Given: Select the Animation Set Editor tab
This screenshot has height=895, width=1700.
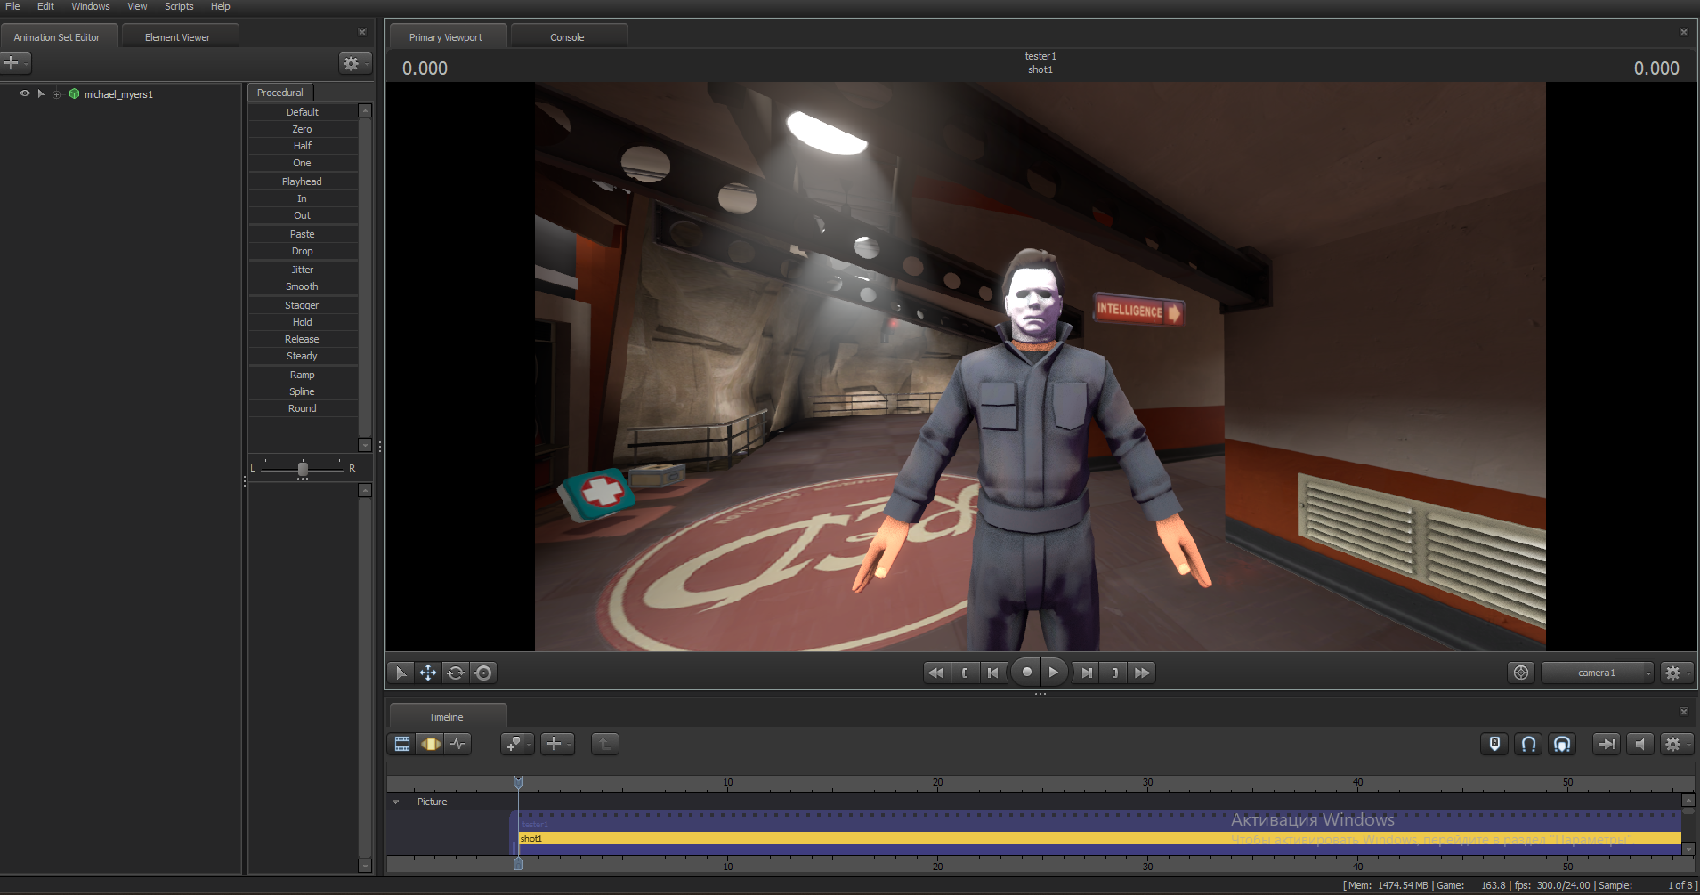Looking at the screenshot, I should coord(57,37).
